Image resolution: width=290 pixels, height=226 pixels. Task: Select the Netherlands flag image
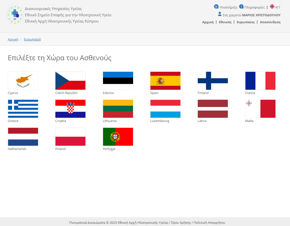coord(23,137)
